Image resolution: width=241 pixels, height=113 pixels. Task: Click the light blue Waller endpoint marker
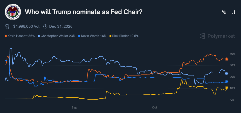point(227,73)
